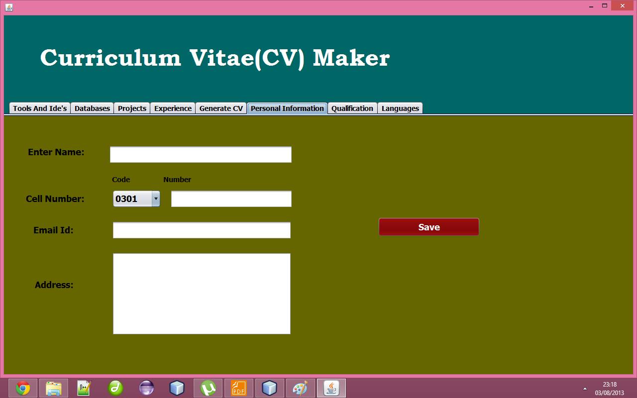637x398 pixels.
Task: Open the Code dropdown showing 0301
Action: tap(136, 199)
